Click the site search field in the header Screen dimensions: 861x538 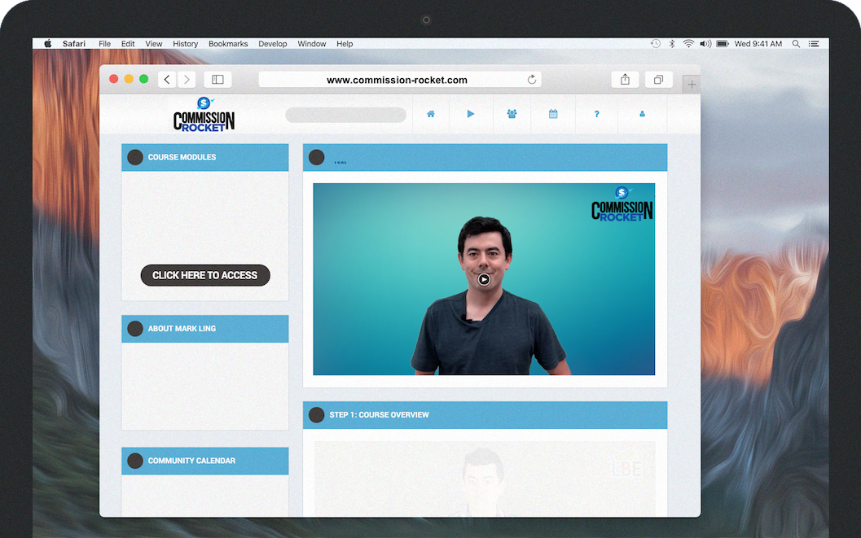point(345,115)
